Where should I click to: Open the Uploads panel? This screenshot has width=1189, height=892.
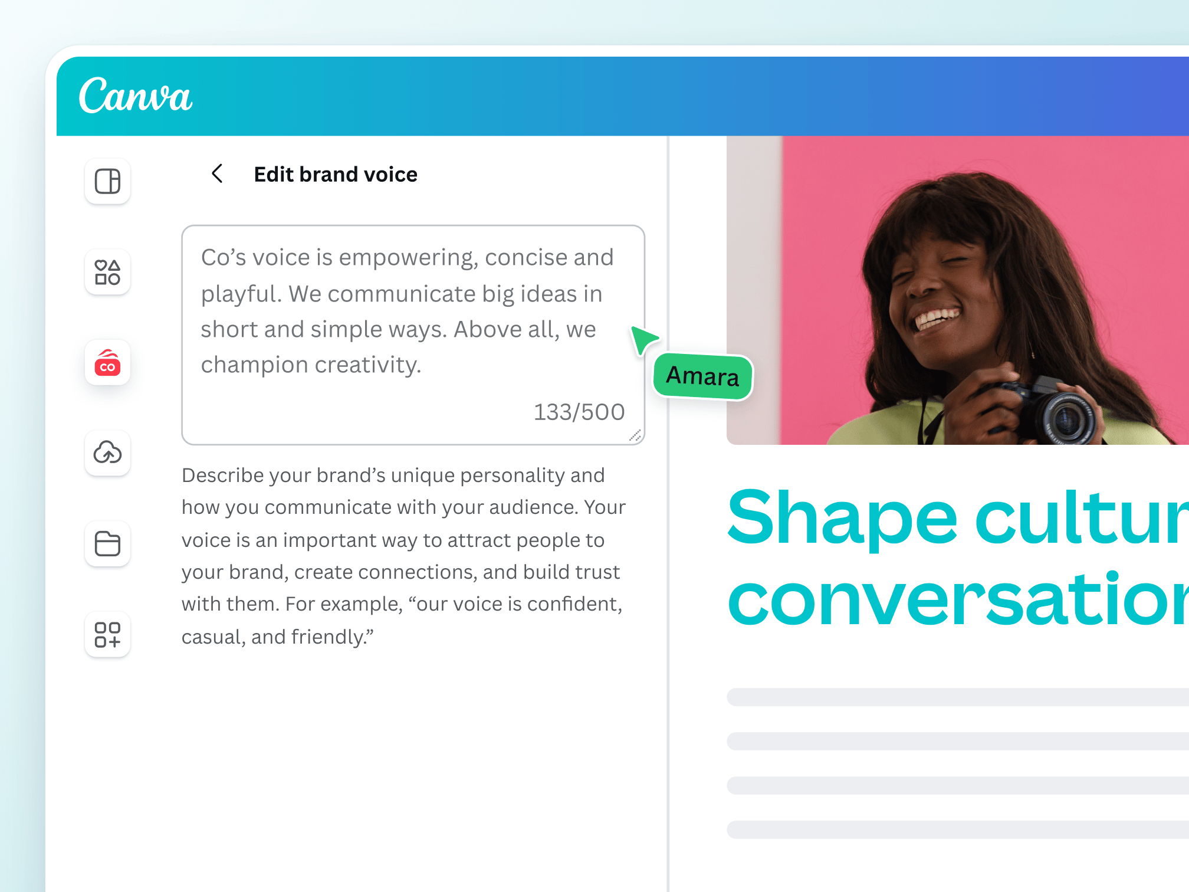tap(107, 454)
